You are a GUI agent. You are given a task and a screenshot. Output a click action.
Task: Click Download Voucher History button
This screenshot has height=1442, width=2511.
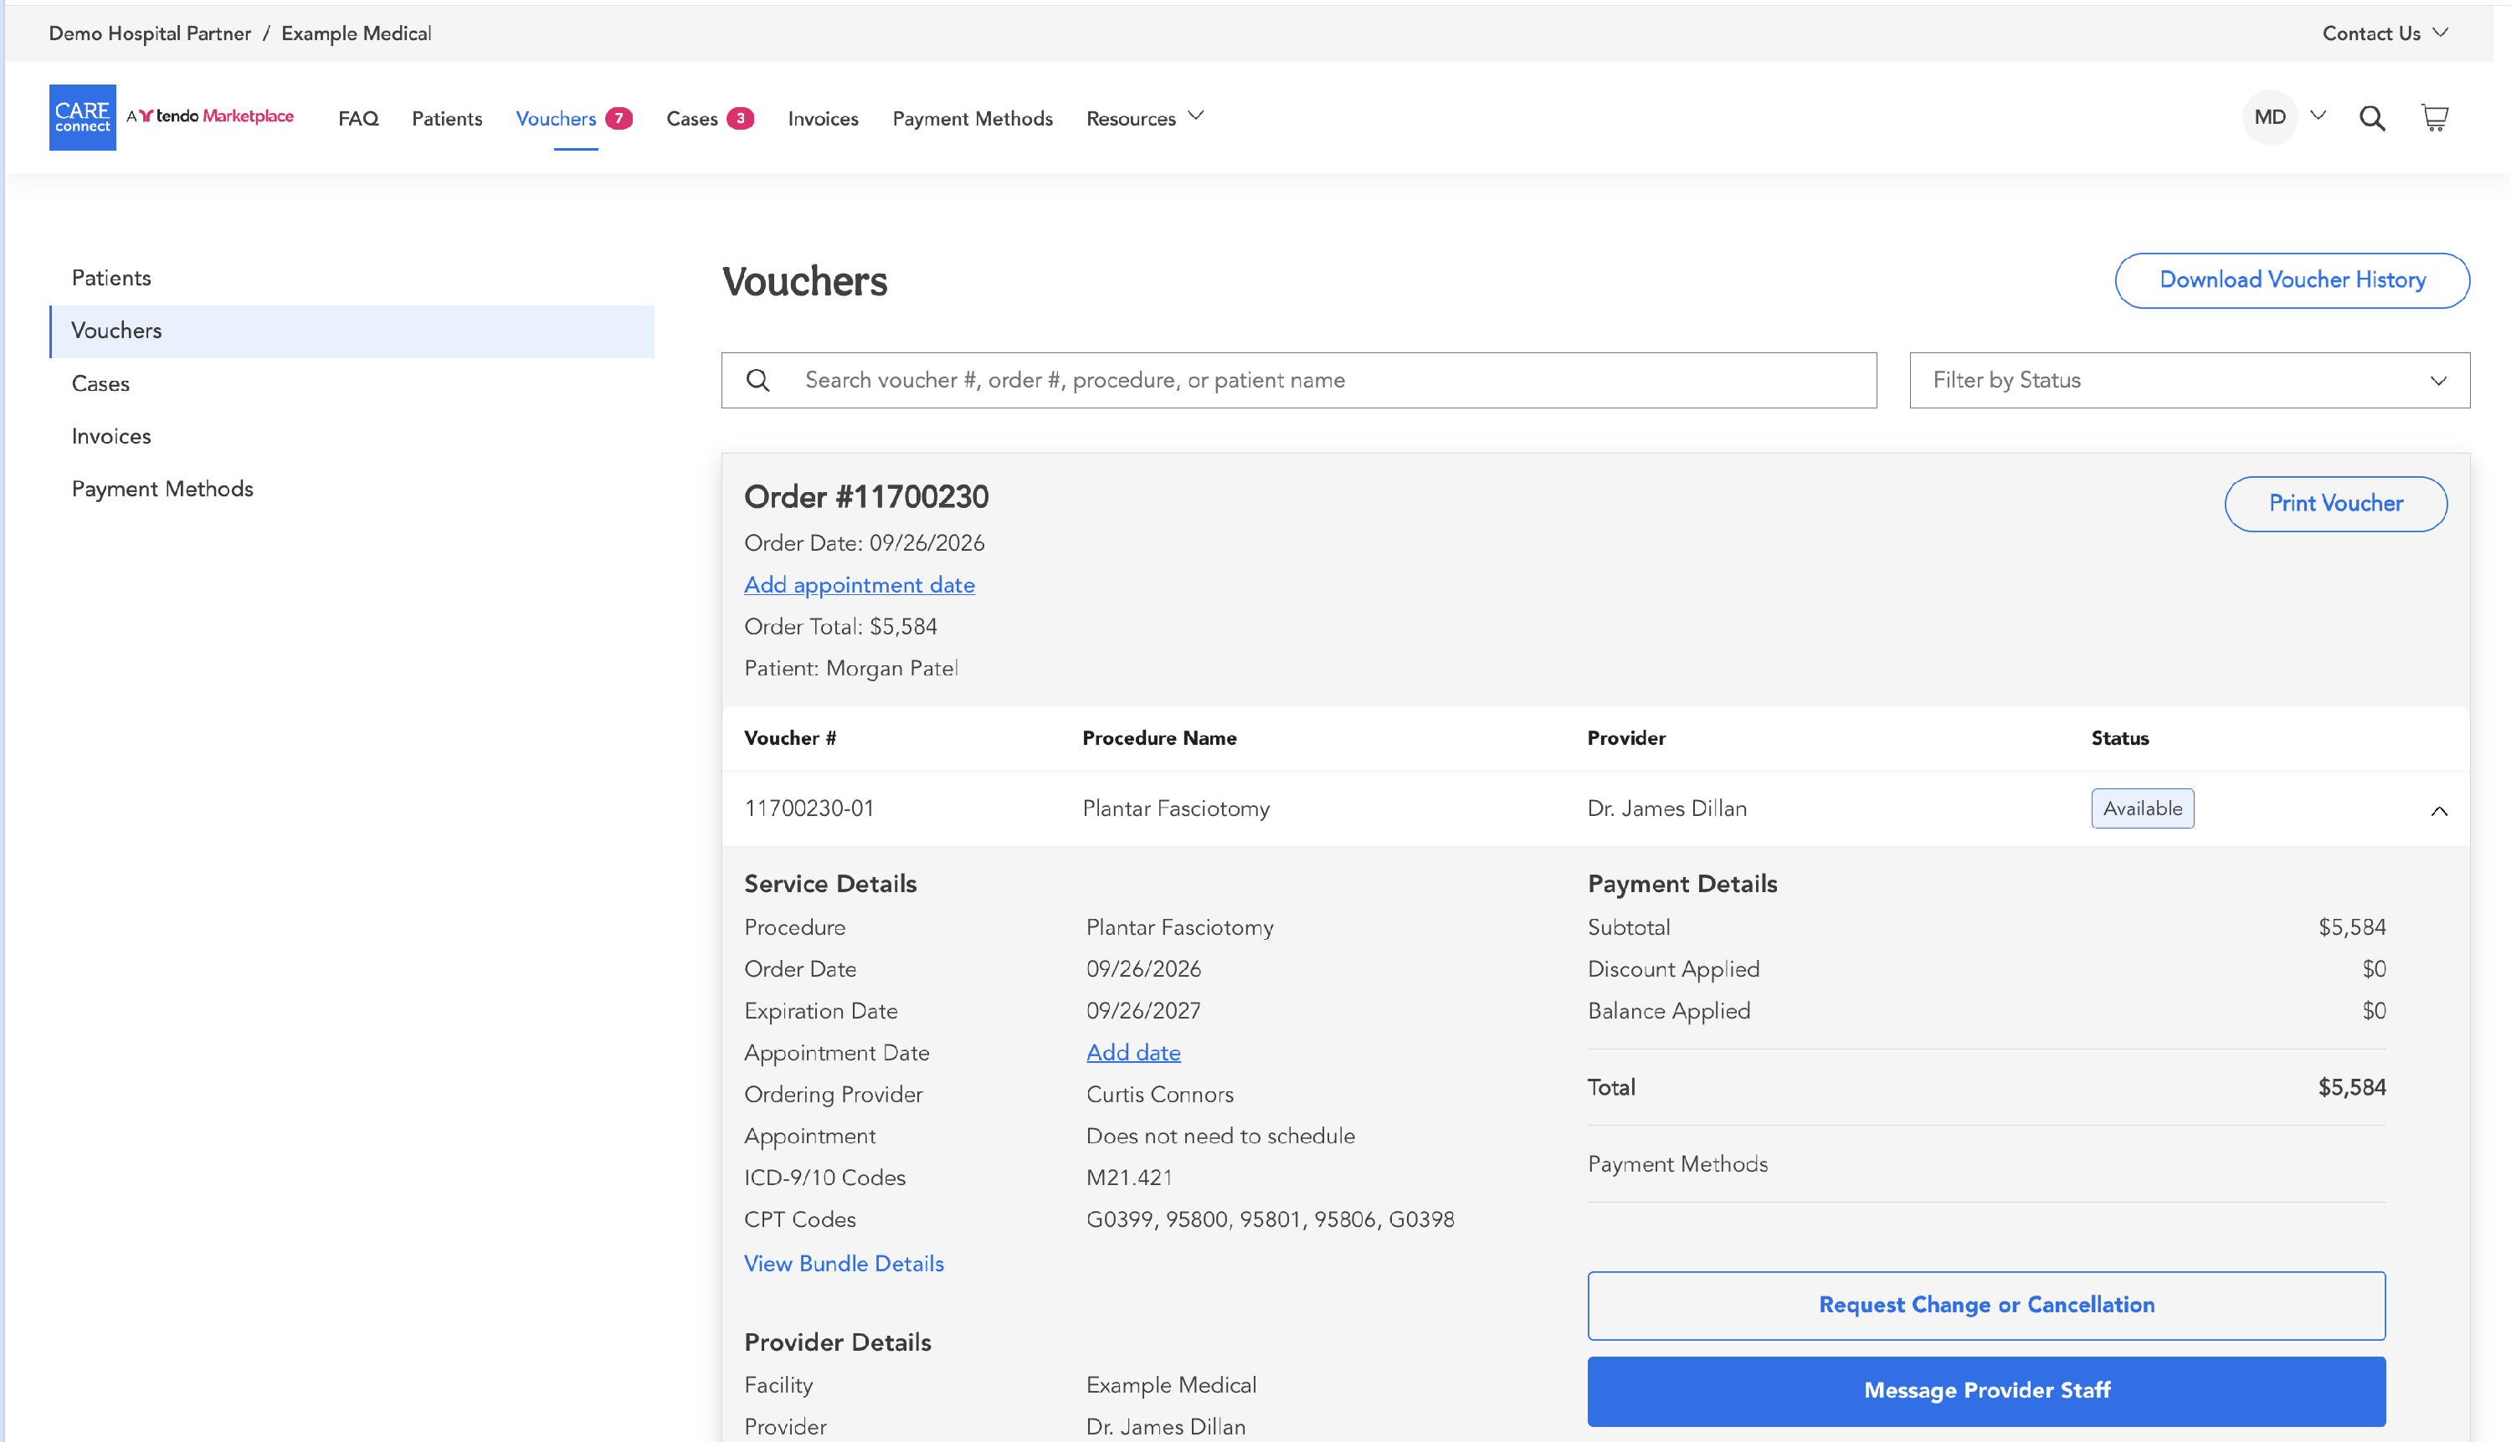coord(2292,280)
